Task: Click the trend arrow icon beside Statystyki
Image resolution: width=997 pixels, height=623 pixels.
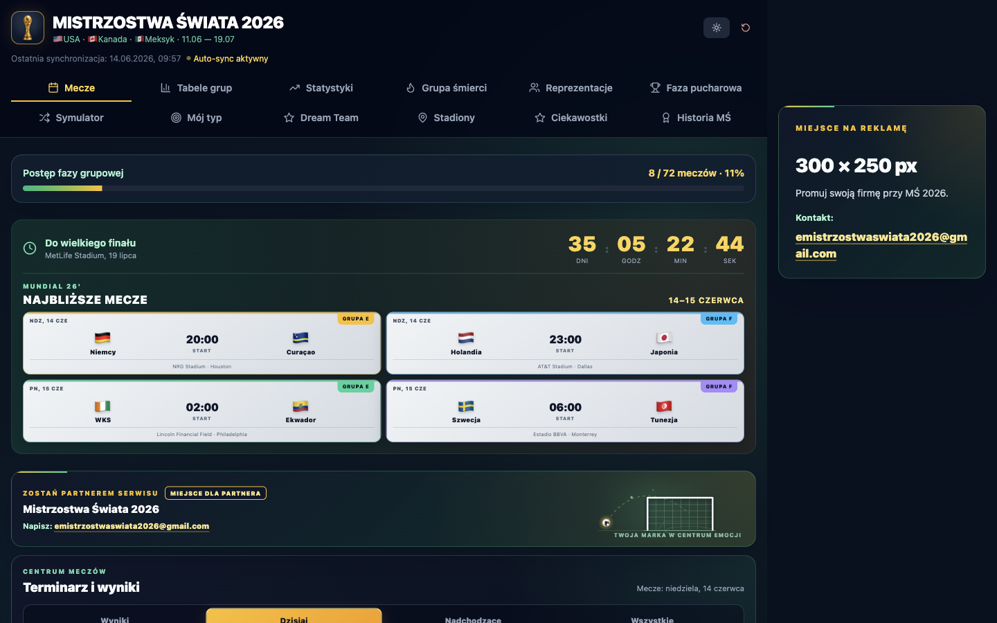Action: pos(294,88)
